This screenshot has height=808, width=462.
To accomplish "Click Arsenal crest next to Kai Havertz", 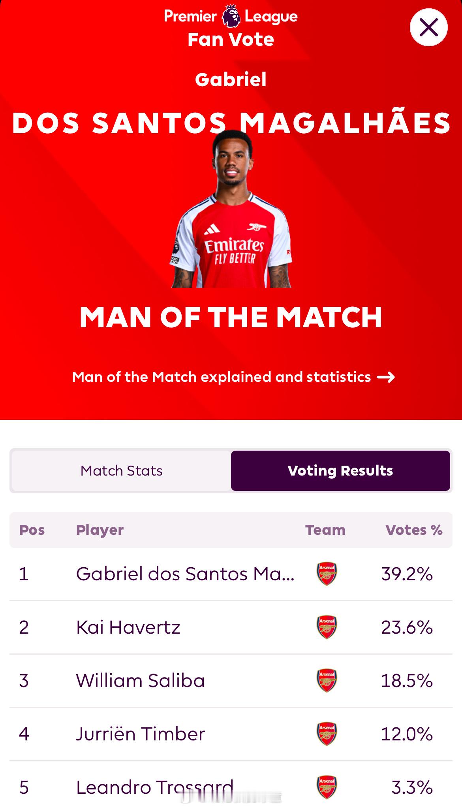I will [327, 627].
